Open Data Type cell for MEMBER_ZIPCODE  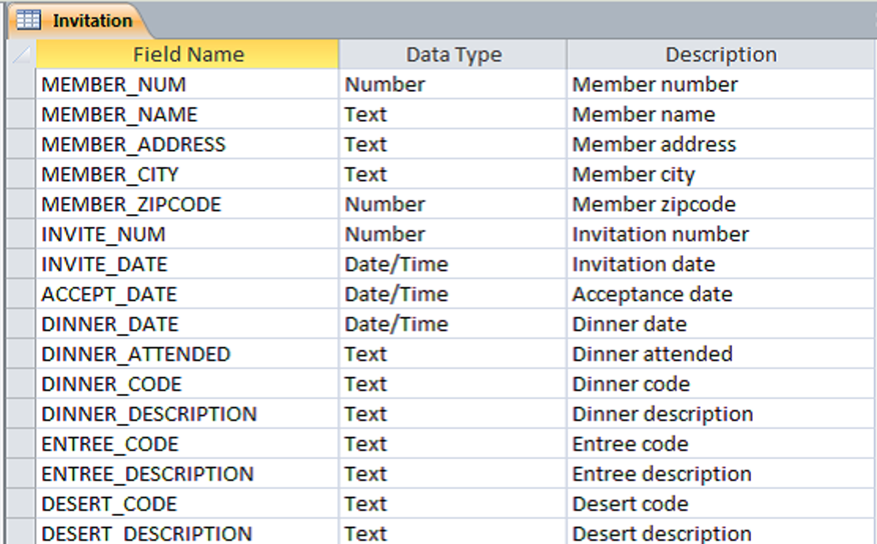[452, 205]
